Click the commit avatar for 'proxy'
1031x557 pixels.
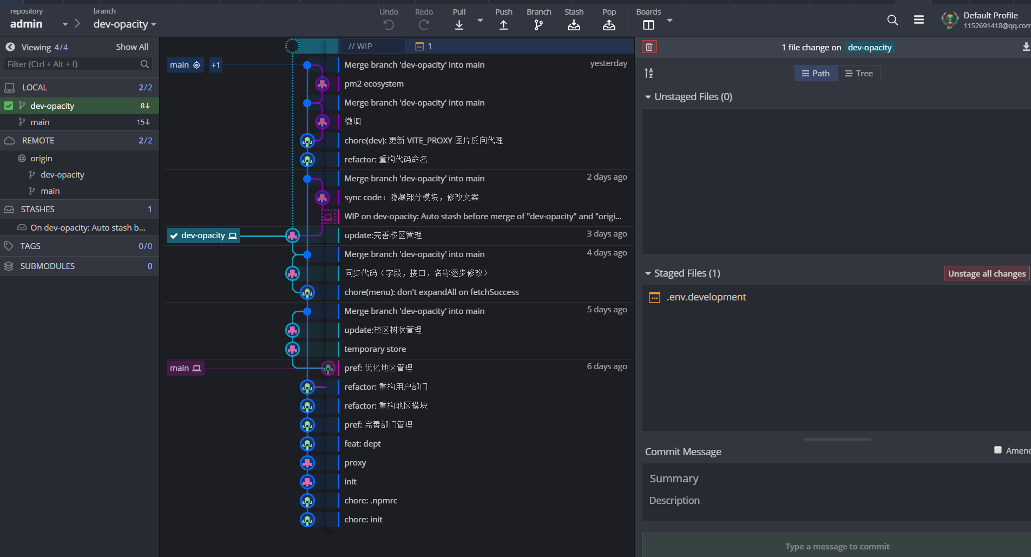(307, 463)
